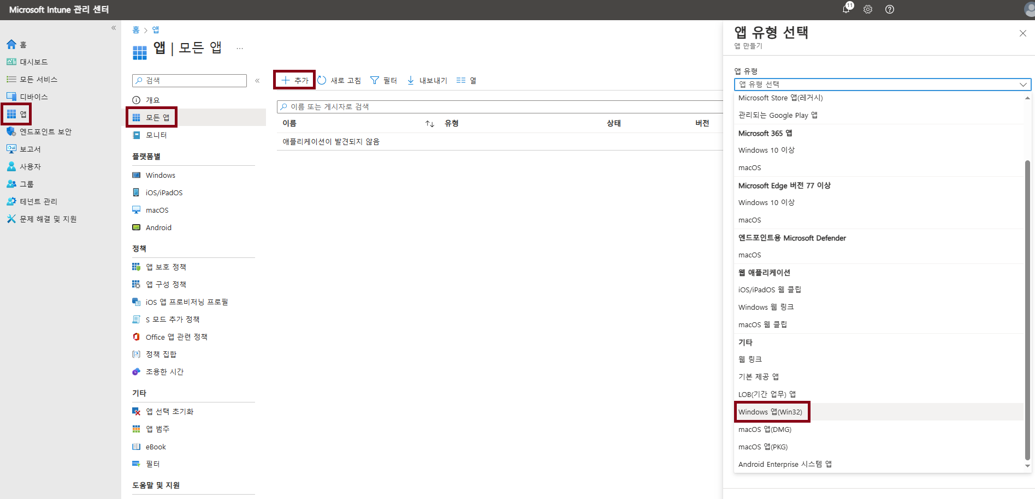This screenshot has height=499, width=1035.
Task: Click the 추가 button
Action: point(294,80)
